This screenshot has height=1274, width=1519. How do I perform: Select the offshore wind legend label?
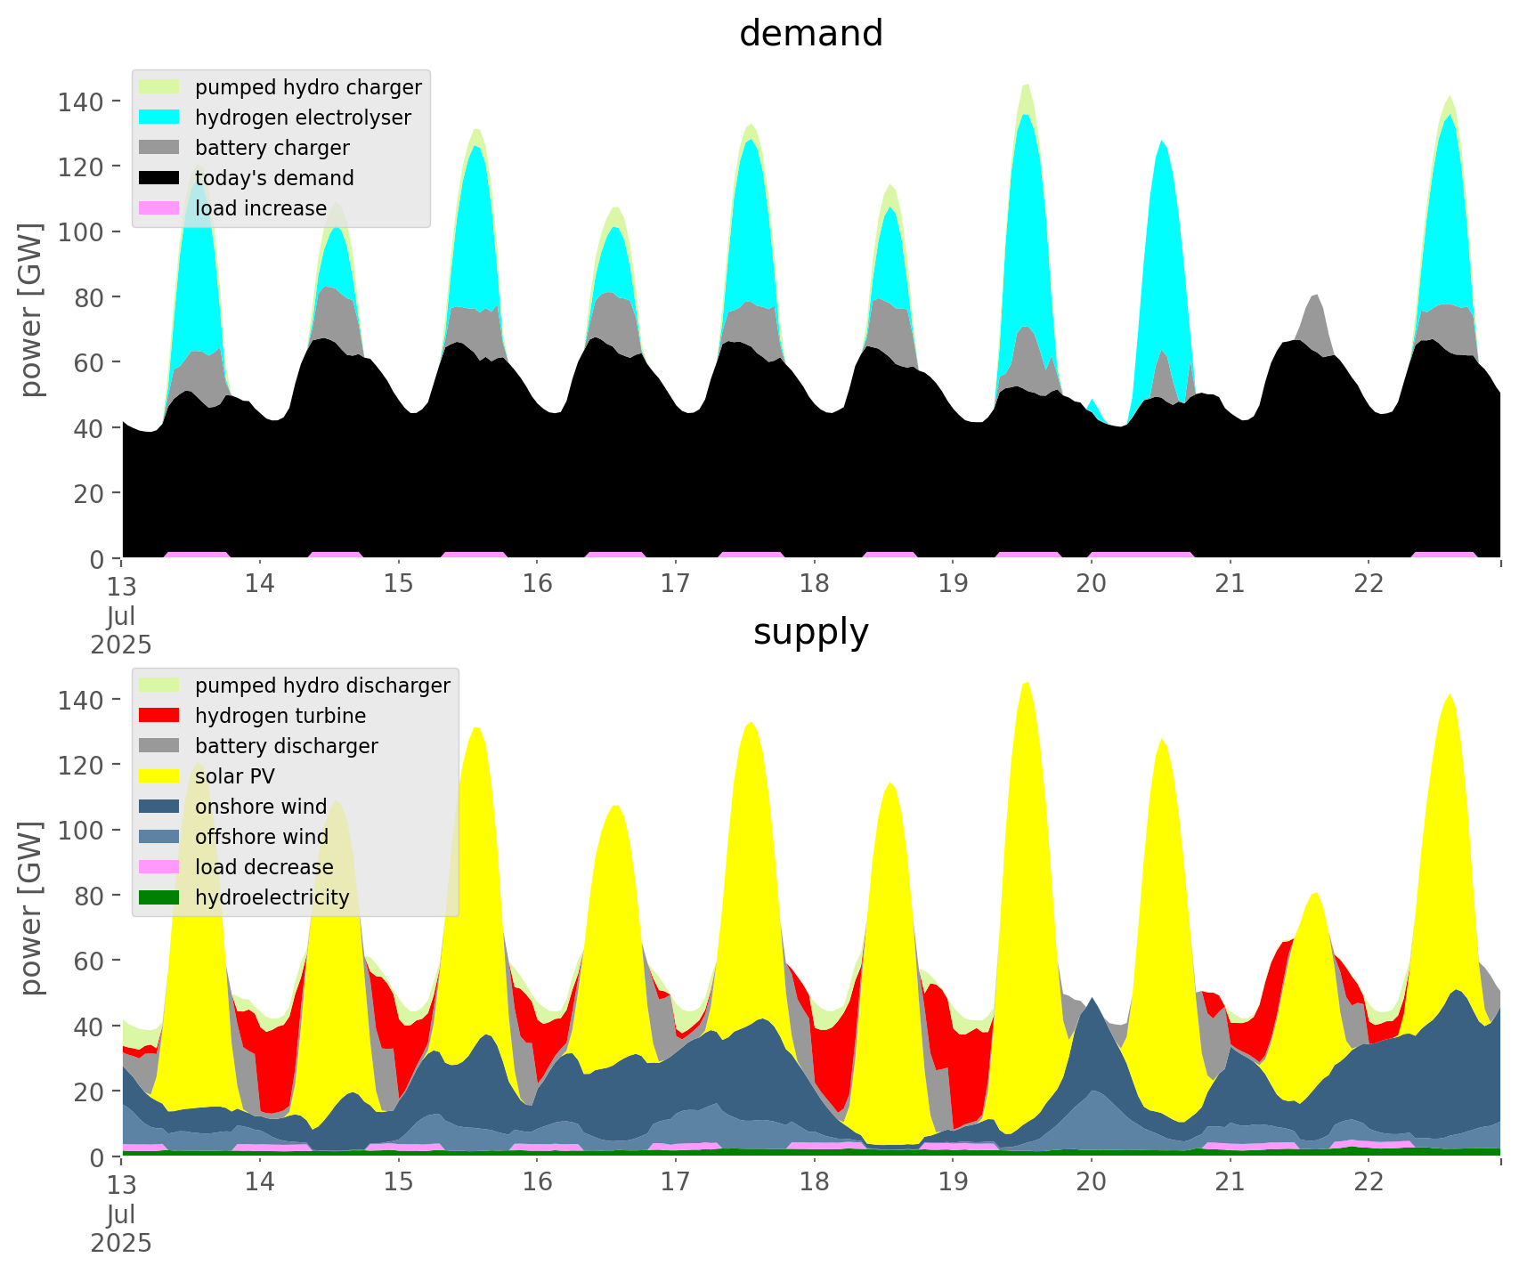[262, 837]
